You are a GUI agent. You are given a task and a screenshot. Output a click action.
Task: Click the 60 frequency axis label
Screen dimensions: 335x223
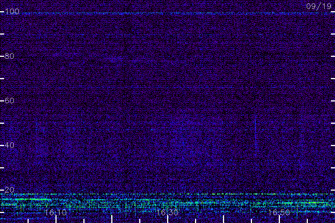coord(9,101)
